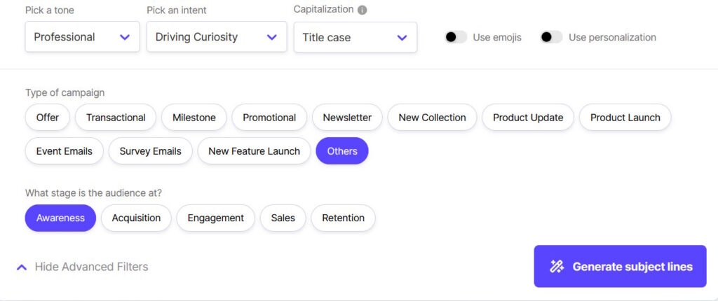718x301 pixels.
Task: Click Hide Advanced Filters link
Action: coord(91,267)
